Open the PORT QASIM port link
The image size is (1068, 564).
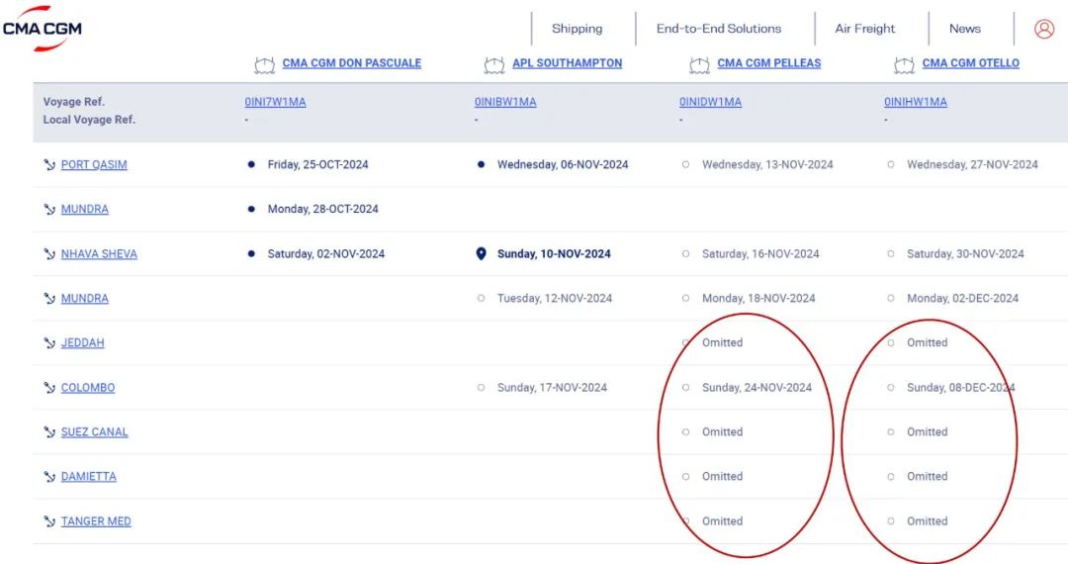click(x=94, y=165)
